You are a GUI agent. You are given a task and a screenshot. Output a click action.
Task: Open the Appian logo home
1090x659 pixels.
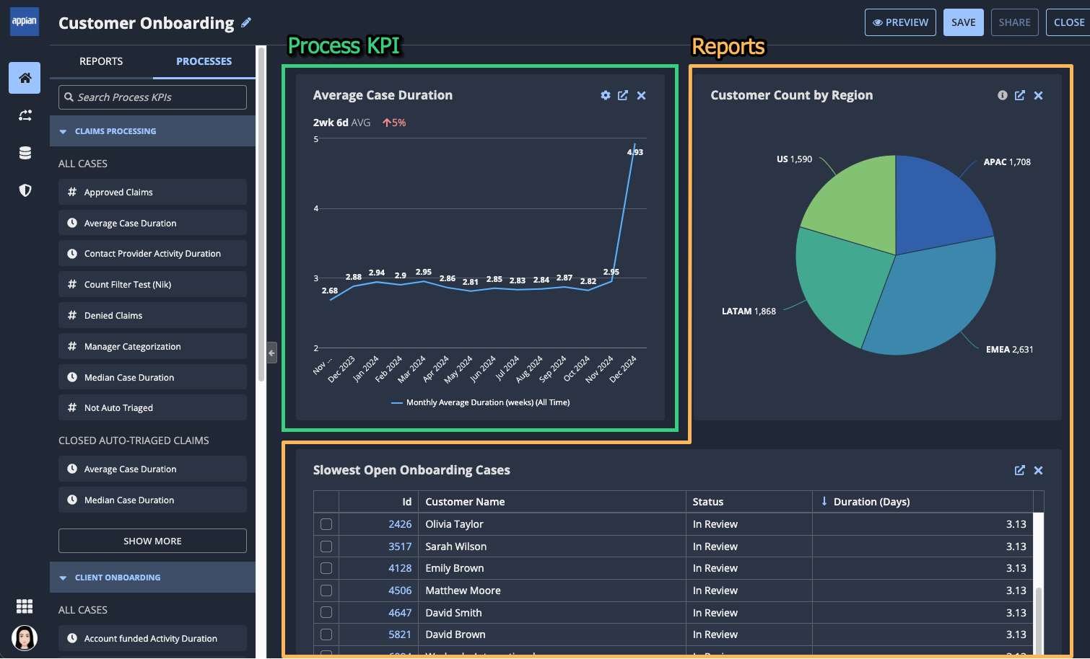pyautogui.click(x=25, y=22)
